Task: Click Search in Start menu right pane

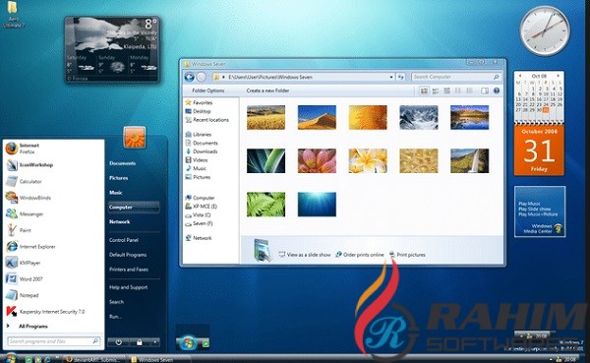Action: (116, 302)
